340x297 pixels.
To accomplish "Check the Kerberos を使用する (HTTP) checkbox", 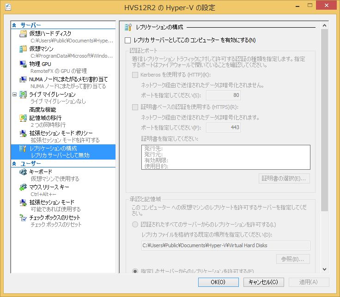I will coord(135,75).
